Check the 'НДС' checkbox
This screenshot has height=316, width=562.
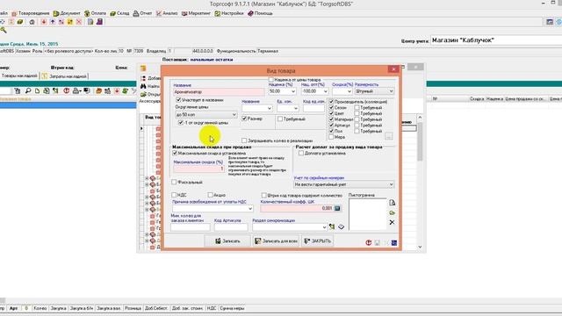174,195
